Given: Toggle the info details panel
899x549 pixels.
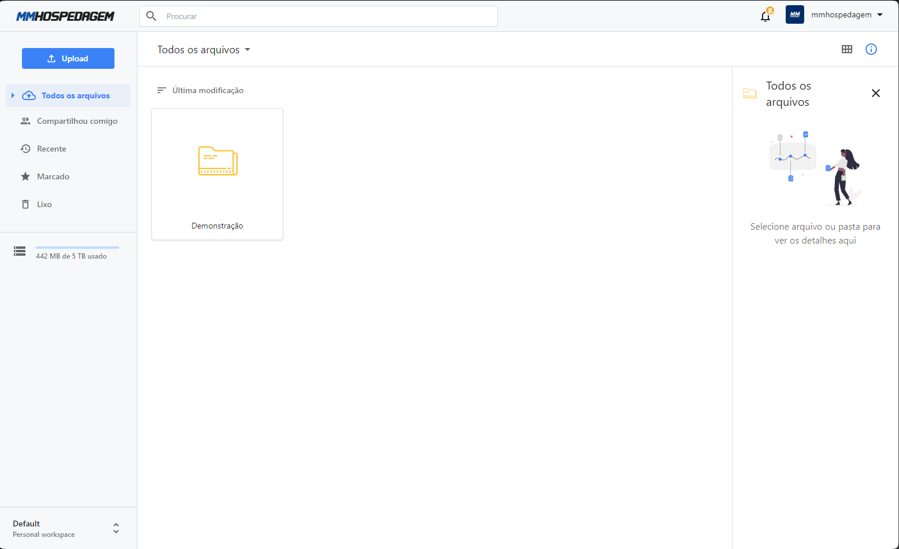Looking at the screenshot, I should click(x=871, y=49).
